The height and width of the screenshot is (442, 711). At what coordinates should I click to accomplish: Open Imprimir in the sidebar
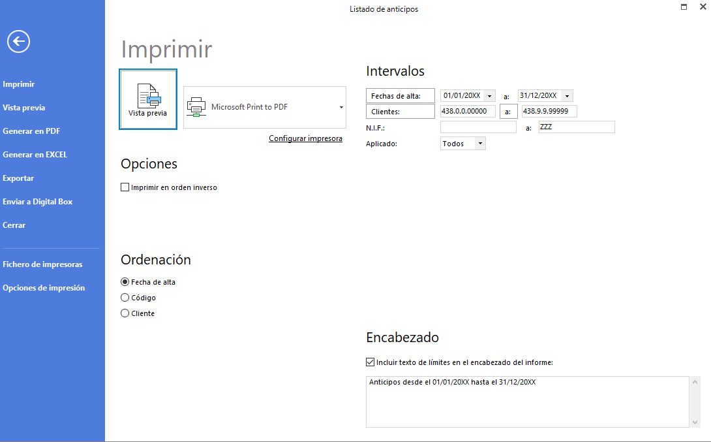19,84
